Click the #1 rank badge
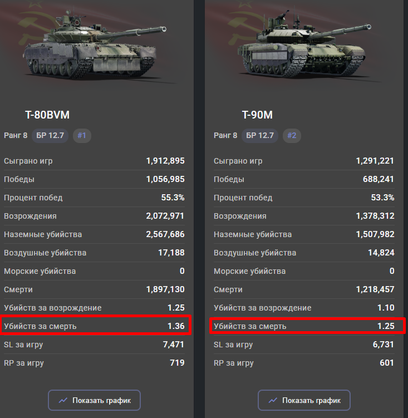The image size is (408, 418). [x=82, y=135]
